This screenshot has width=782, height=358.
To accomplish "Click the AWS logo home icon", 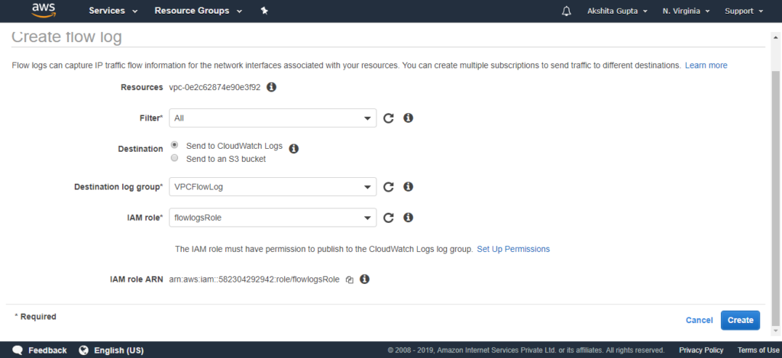I will click(42, 11).
